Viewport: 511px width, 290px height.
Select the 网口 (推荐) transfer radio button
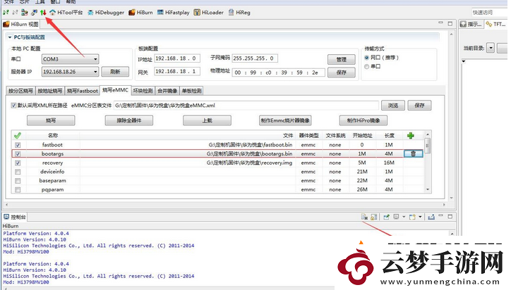pyautogui.click(x=366, y=58)
